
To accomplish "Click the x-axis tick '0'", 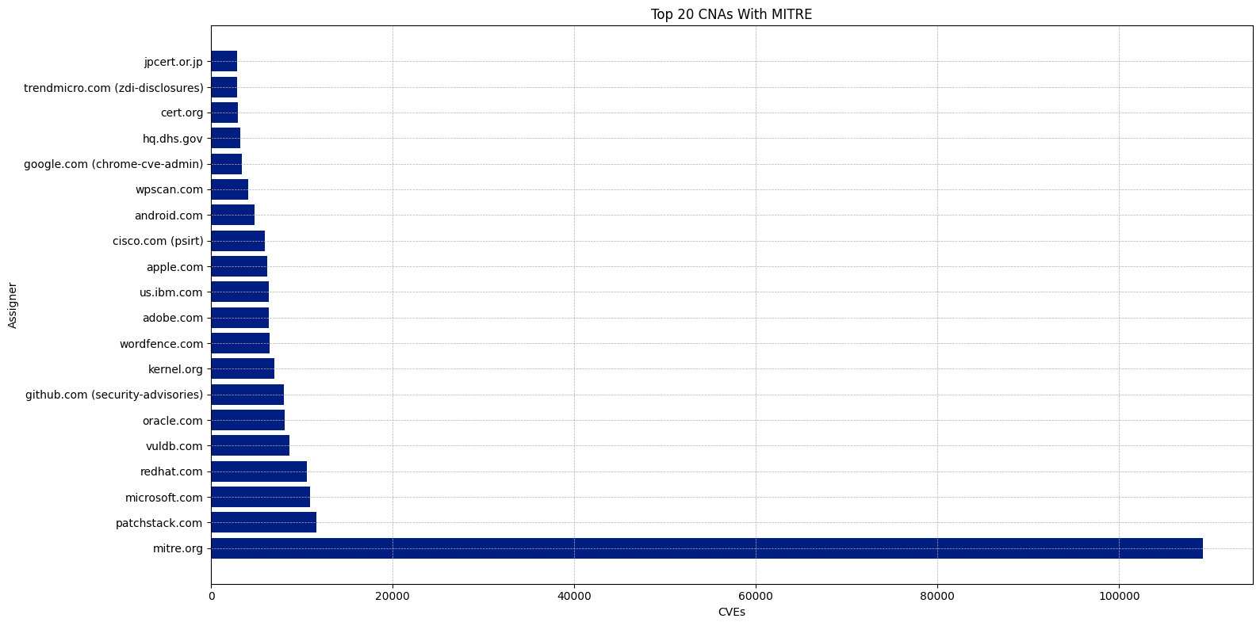I will (211, 597).
